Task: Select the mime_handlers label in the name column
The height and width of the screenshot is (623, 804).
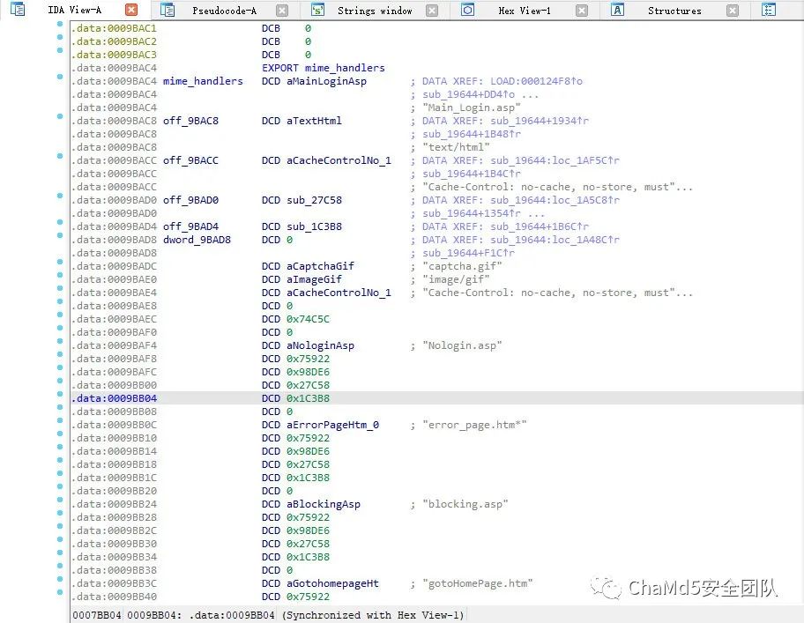Action: [203, 81]
